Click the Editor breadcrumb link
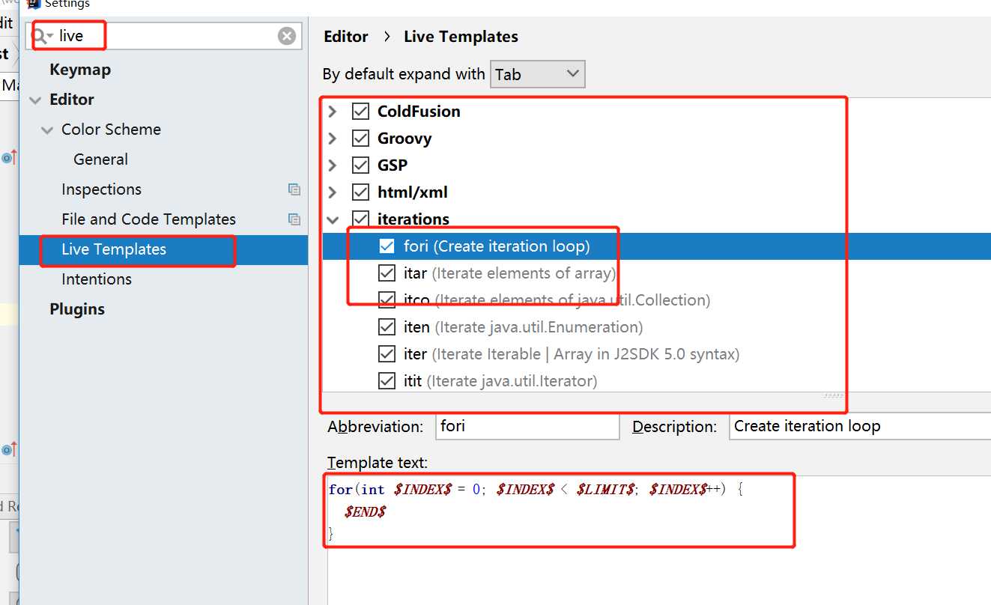This screenshot has height=605, width=991. (346, 37)
